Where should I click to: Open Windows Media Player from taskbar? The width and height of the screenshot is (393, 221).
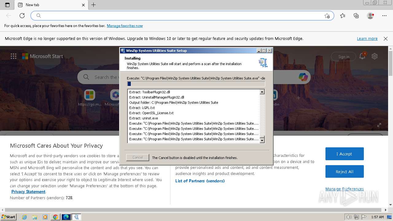[x=45, y=217]
